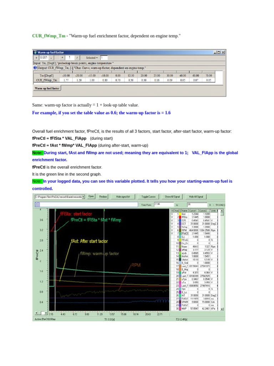Toggle visibility of signal 3 O2S

(172, 220)
